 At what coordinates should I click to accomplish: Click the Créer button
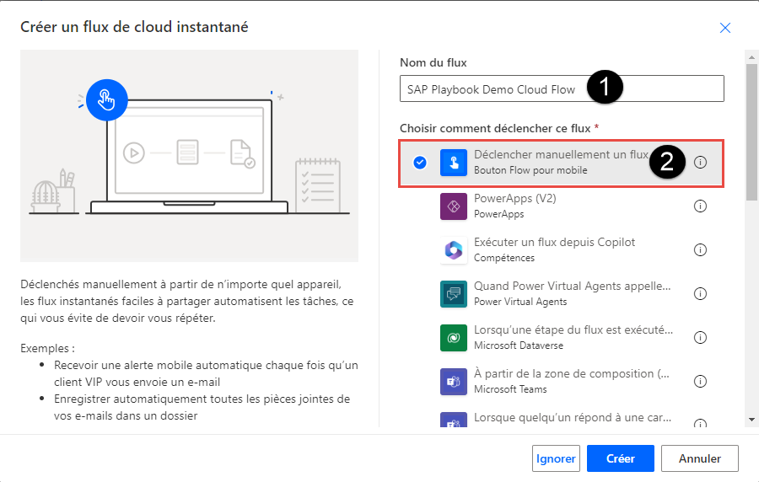[620, 458]
